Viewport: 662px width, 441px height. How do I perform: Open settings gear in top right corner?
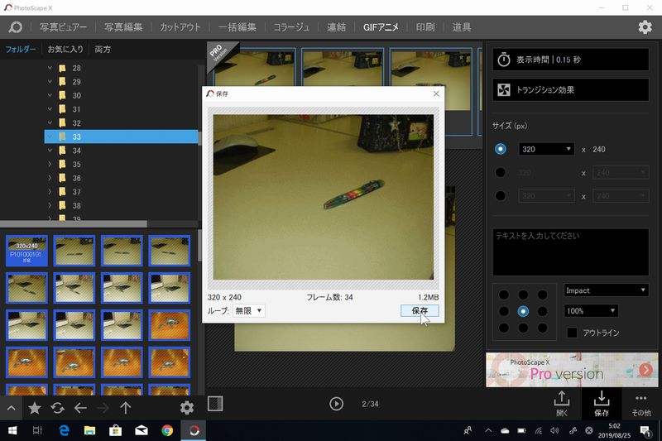[645, 27]
